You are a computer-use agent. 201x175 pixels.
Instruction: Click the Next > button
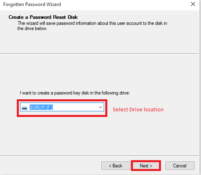tap(146, 166)
